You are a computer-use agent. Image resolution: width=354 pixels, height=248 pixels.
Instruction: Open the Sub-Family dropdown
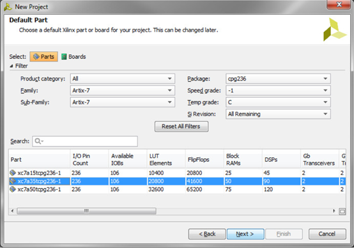(122, 102)
